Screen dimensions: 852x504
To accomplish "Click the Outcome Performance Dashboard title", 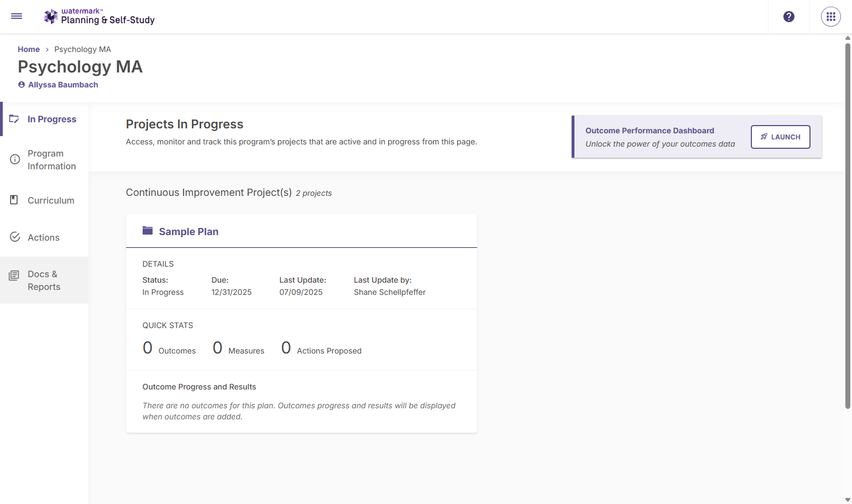I will click(650, 131).
